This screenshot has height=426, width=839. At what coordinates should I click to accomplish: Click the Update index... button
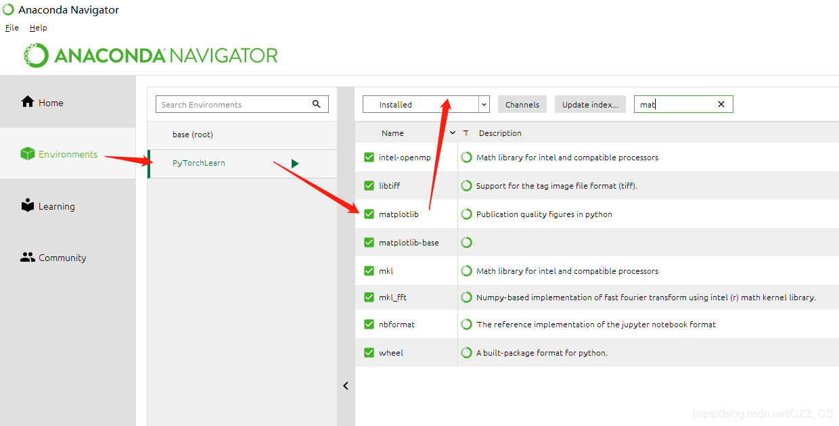[590, 104]
